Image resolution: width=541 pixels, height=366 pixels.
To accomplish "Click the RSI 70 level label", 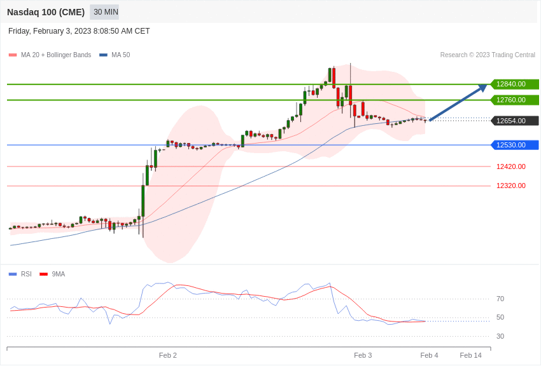I will (x=500, y=299).
